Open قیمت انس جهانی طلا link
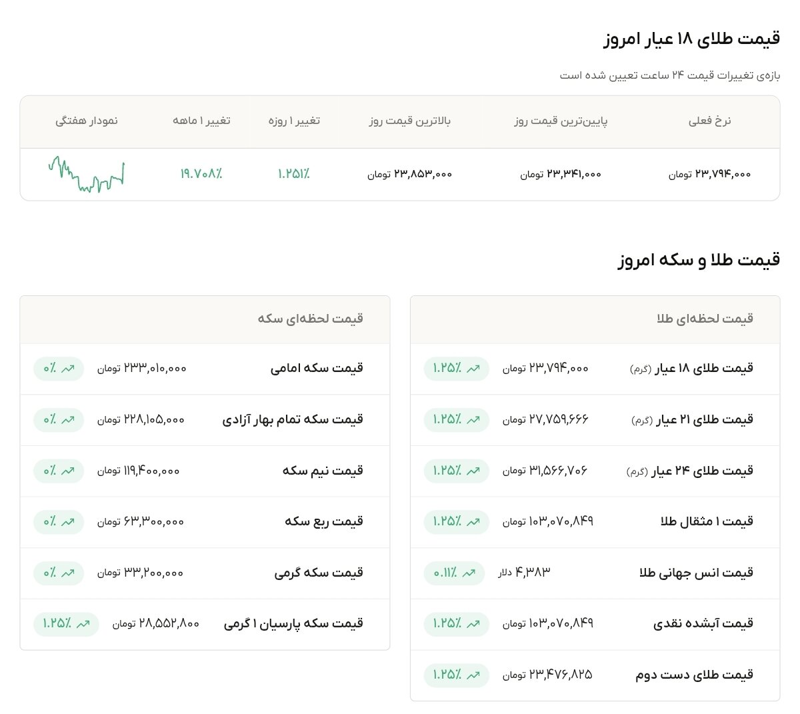 [x=696, y=573]
